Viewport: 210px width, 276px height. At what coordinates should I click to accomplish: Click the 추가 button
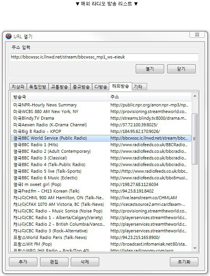[23, 262]
